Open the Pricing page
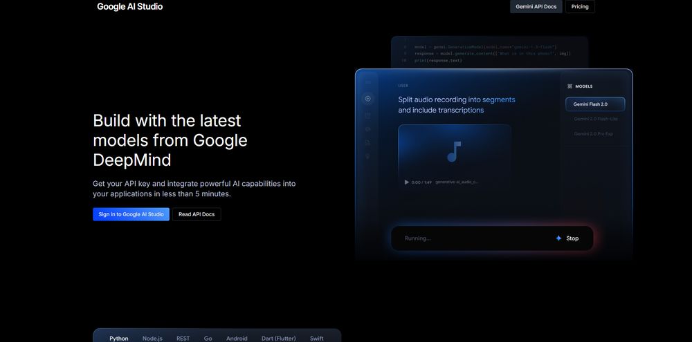Image resolution: width=692 pixels, height=342 pixels. [580, 7]
